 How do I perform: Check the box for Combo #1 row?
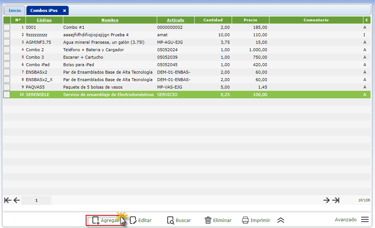click(7, 27)
